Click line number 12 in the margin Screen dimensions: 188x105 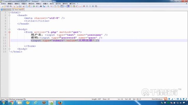(x=5, y=43)
